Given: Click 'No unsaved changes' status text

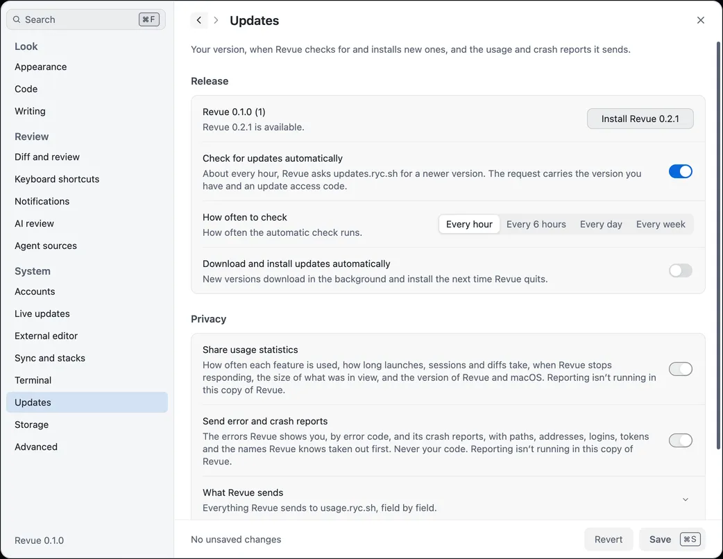Looking at the screenshot, I should click(x=236, y=539).
